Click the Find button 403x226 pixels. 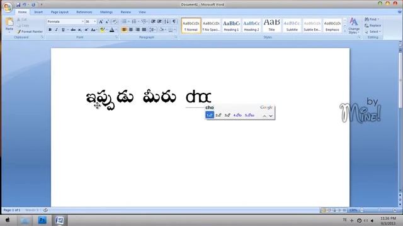pyautogui.click(x=372, y=19)
